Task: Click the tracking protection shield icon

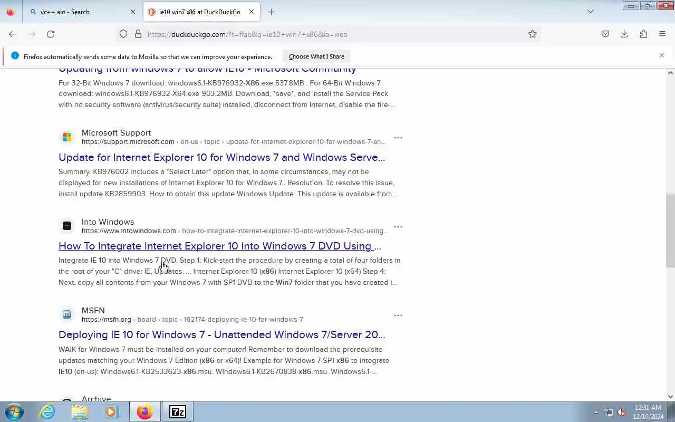Action: coord(123,34)
